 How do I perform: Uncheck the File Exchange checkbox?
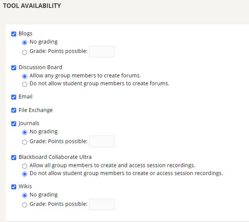14,110
